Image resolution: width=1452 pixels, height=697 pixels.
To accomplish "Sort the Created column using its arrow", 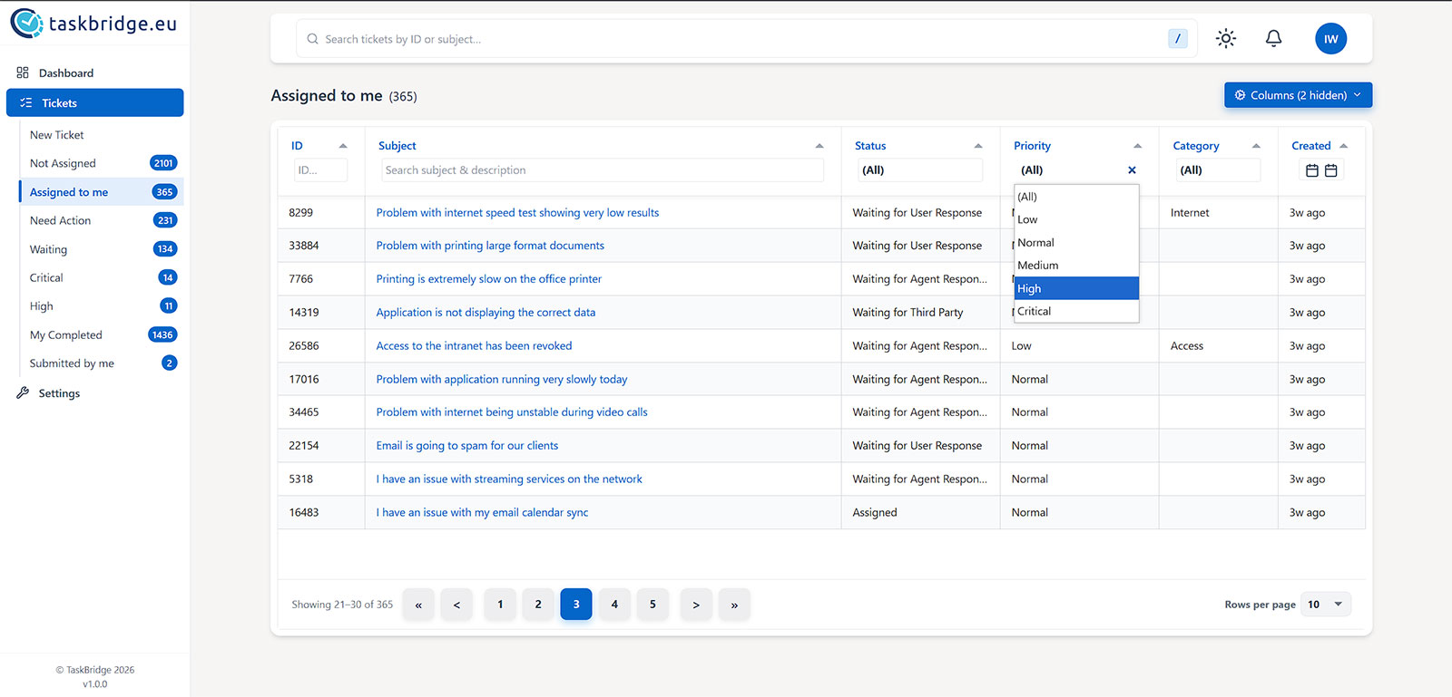I will click(x=1344, y=146).
